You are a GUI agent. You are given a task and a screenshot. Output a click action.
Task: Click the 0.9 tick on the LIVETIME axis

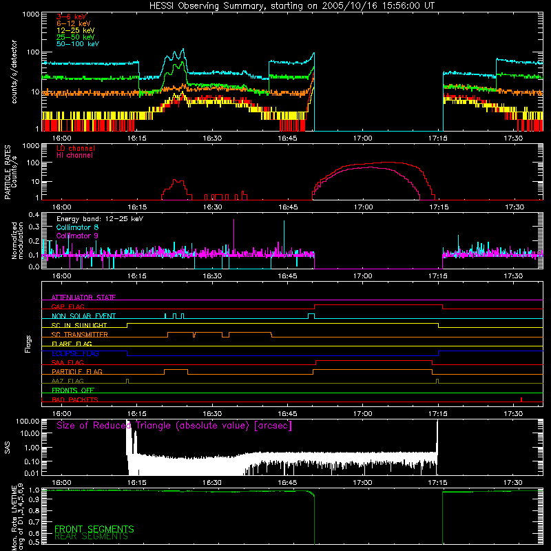tap(33, 499)
